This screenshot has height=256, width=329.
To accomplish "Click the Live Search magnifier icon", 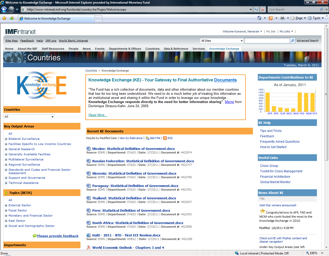I will [321, 9].
